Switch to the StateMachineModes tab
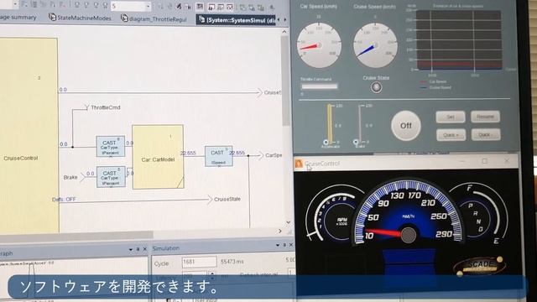Viewport: 537px width, 302px height. click(x=81, y=18)
